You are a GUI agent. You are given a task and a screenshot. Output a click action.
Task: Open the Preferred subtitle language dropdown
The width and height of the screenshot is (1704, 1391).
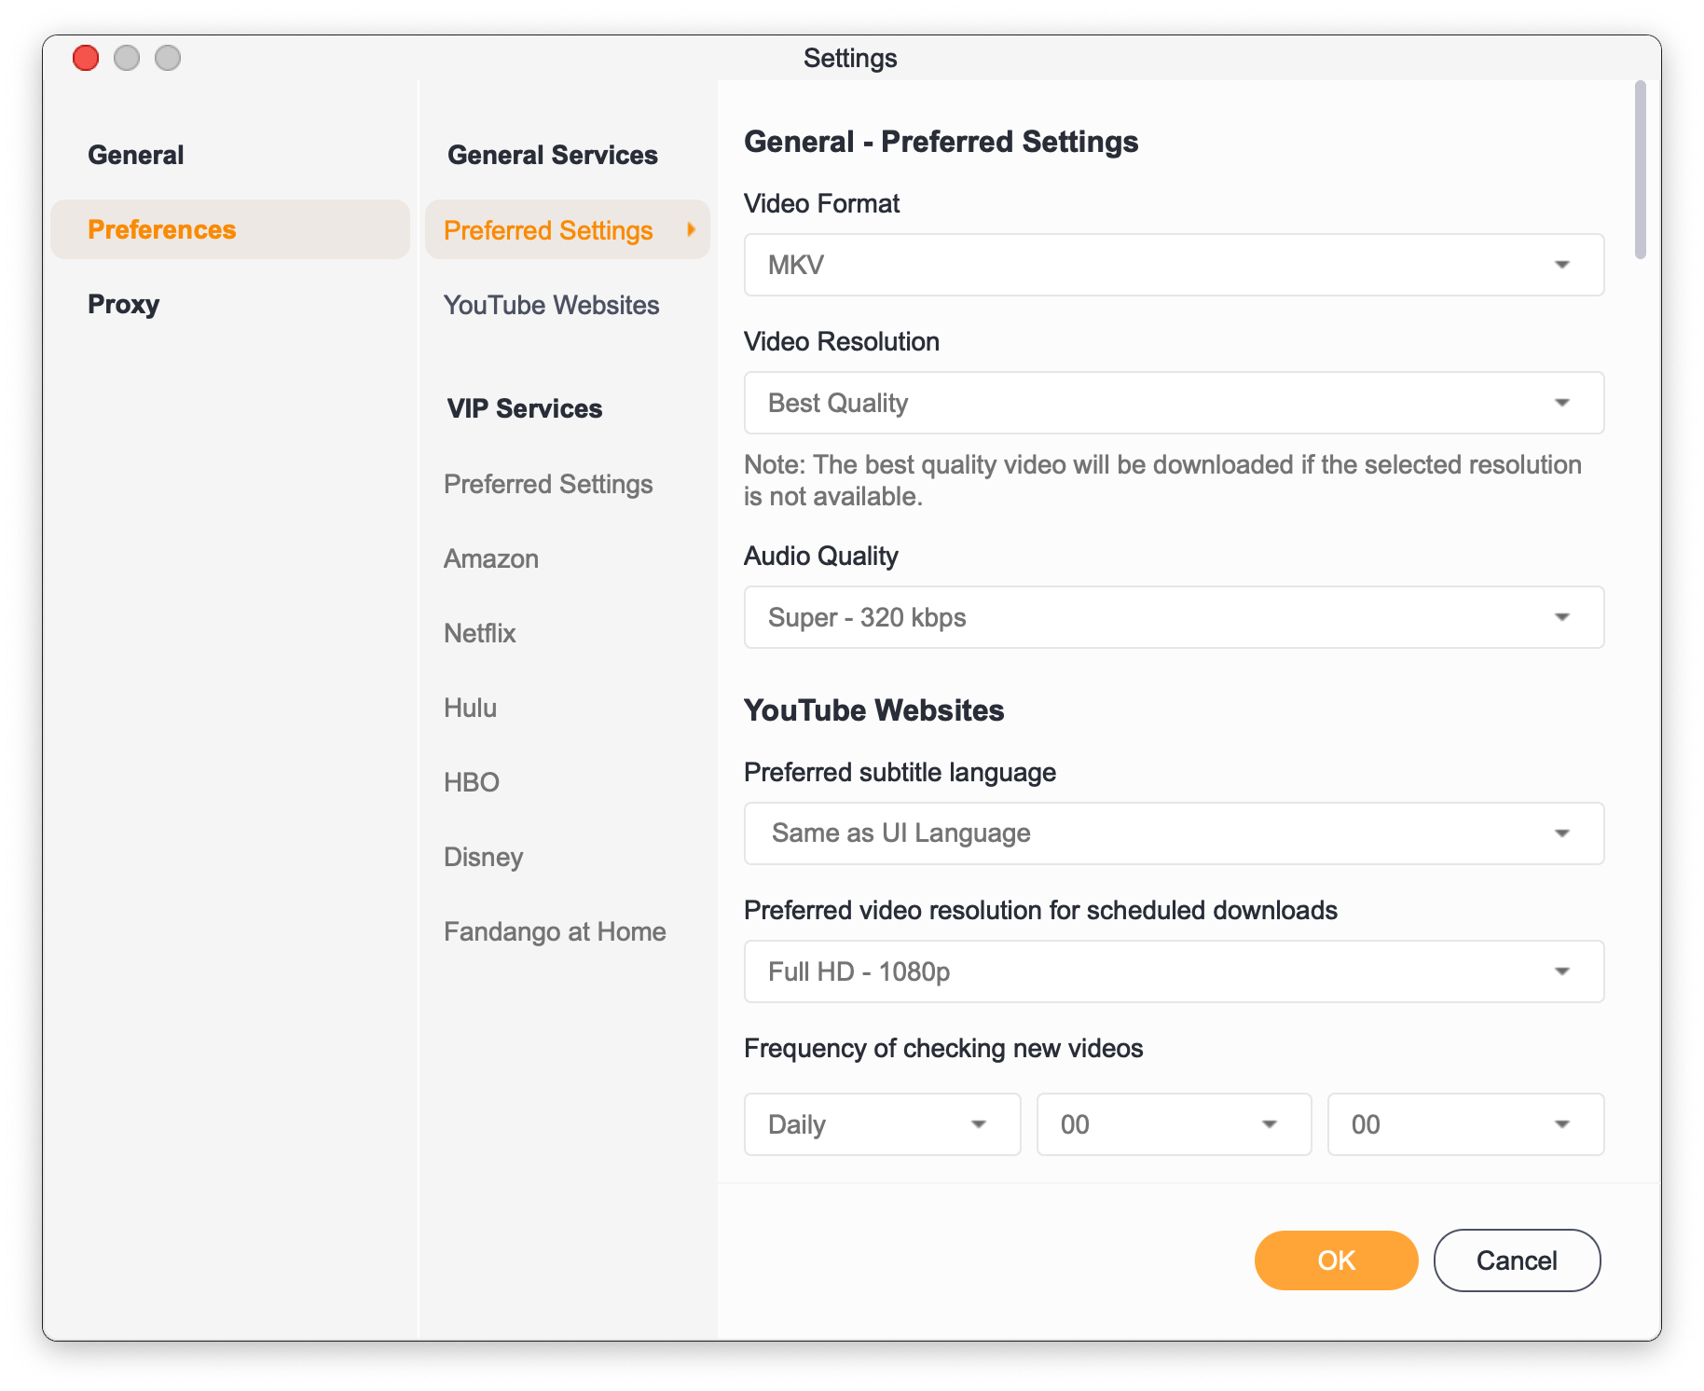coord(1174,833)
